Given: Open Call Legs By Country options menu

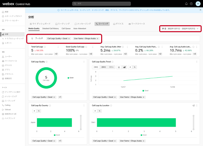Looking at the screenshot, I should (x=84, y=106).
